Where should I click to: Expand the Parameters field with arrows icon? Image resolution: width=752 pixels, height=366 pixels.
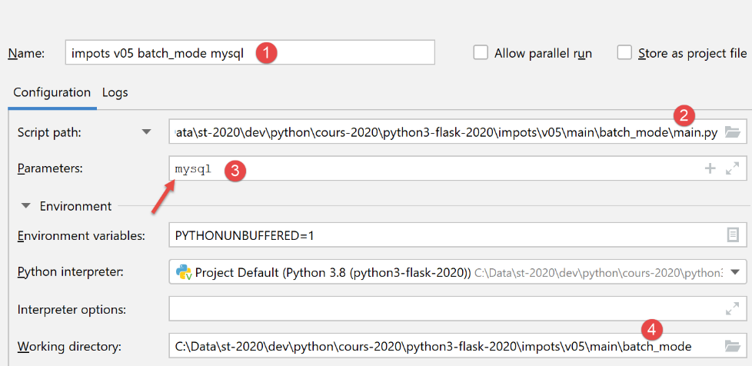tap(732, 168)
